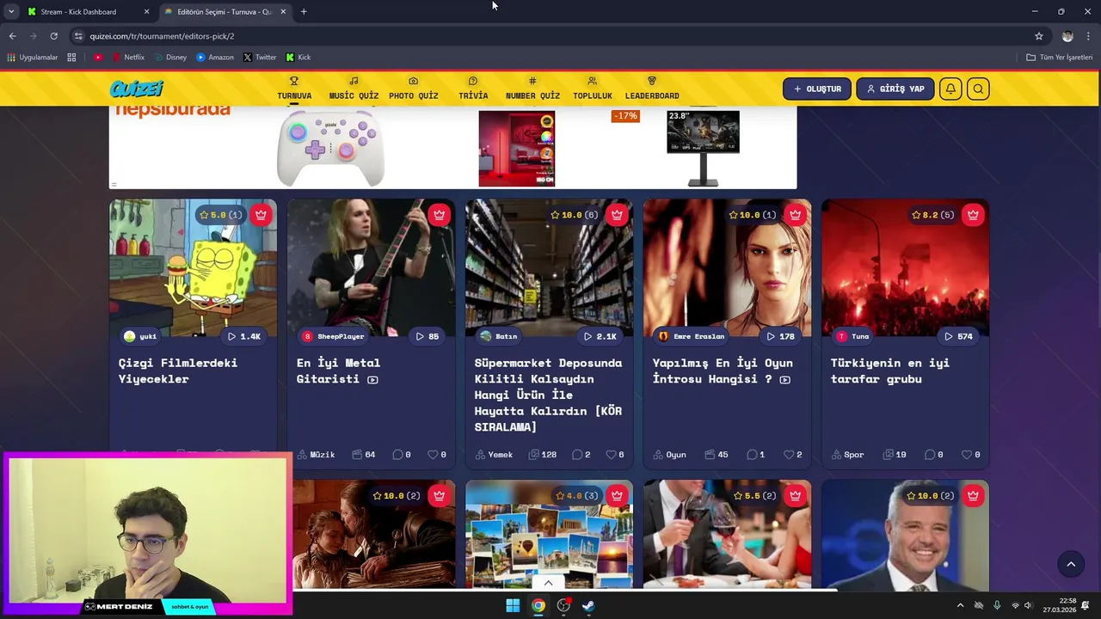Click the Yemek category tag
The image size is (1101, 619).
click(x=494, y=454)
